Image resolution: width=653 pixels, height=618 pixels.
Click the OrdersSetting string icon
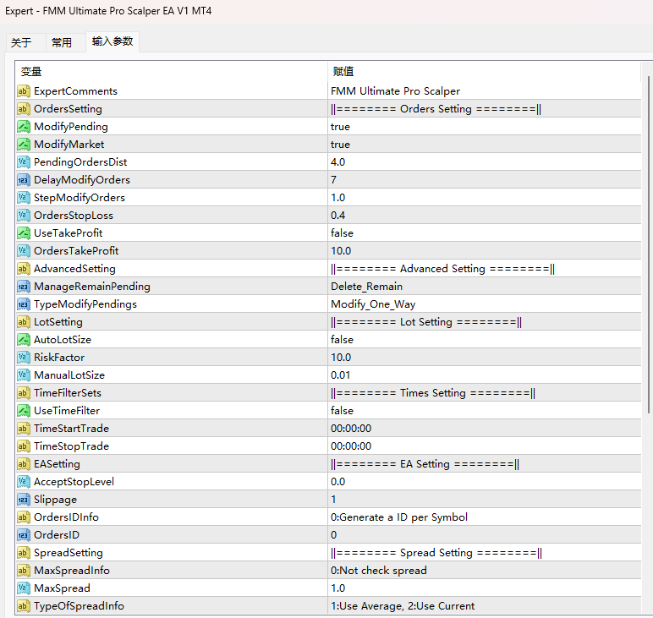24,109
